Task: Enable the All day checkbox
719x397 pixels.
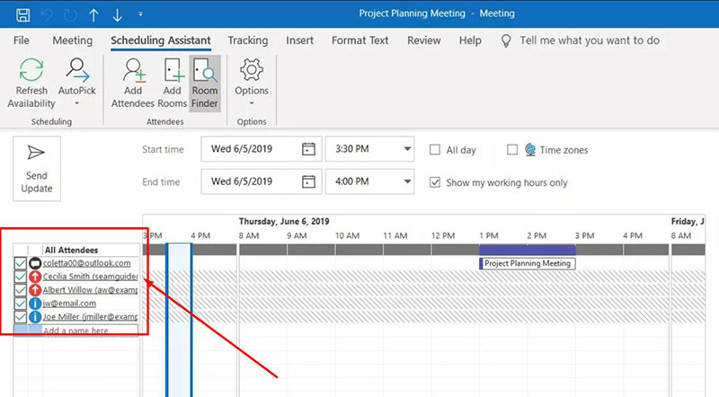Action: pos(435,149)
